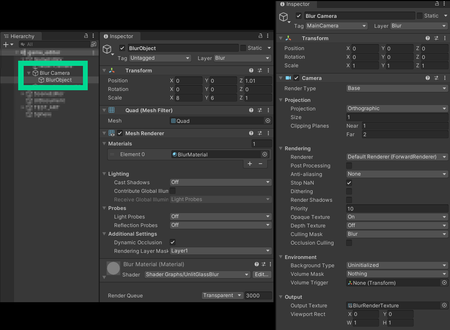The height and width of the screenshot is (330, 450).
Task: Open the Shader dropdown for Blur Material
Action: tap(197, 274)
